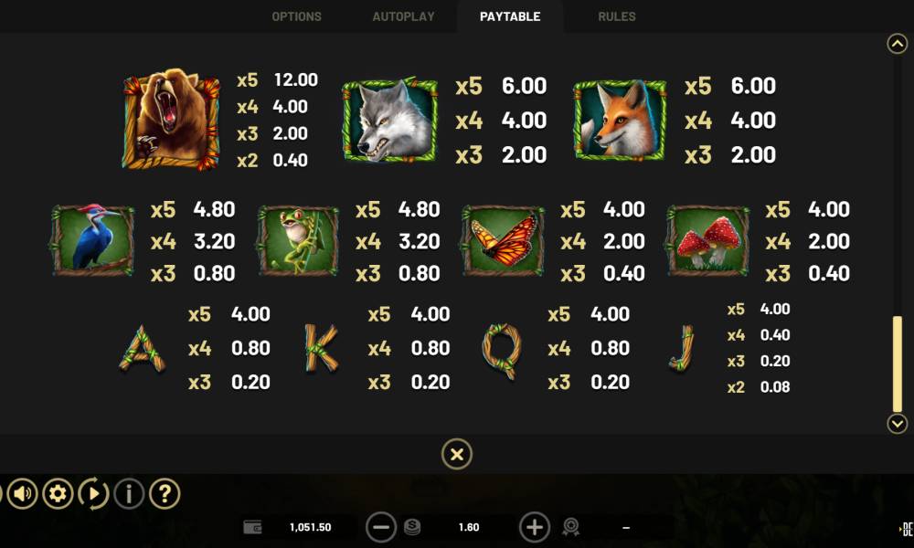Mute the game sound with speaker icon

point(22,494)
